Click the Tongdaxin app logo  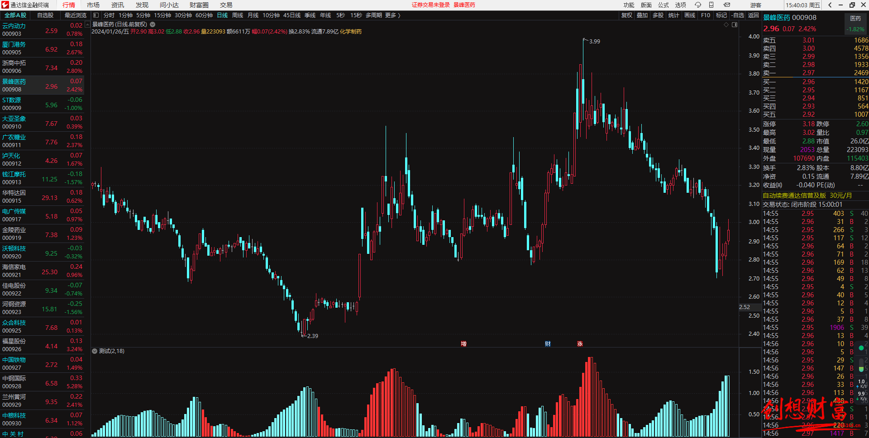[x=5, y=5]
